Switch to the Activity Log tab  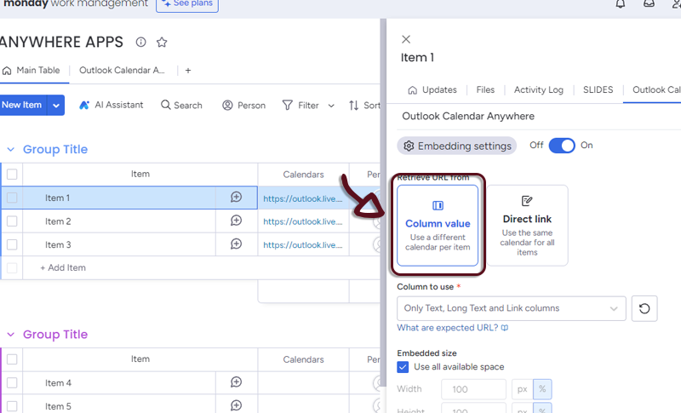[538, 89]
